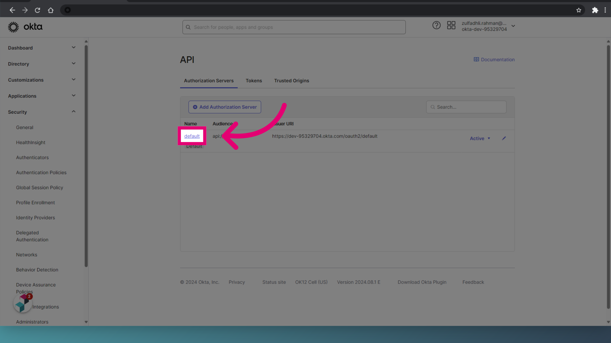Select the issuer URI text
Screen dimensions: 611x343
point(325,136)
